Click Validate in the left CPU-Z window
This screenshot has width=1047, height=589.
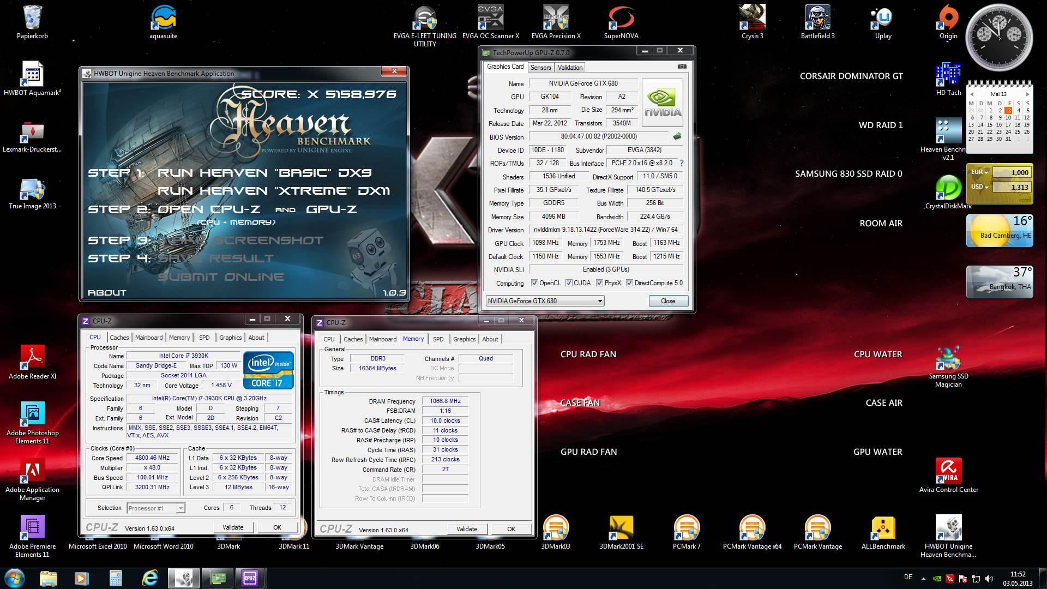(x=233, y=527)
